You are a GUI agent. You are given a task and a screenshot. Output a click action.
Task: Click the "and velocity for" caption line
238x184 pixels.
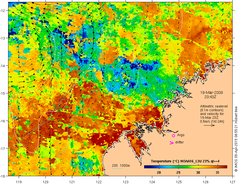(x=212, y=114)
